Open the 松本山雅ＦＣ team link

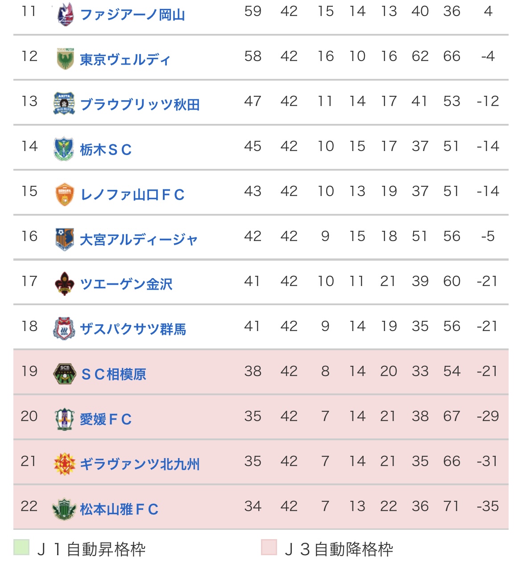tap(119, 509)
